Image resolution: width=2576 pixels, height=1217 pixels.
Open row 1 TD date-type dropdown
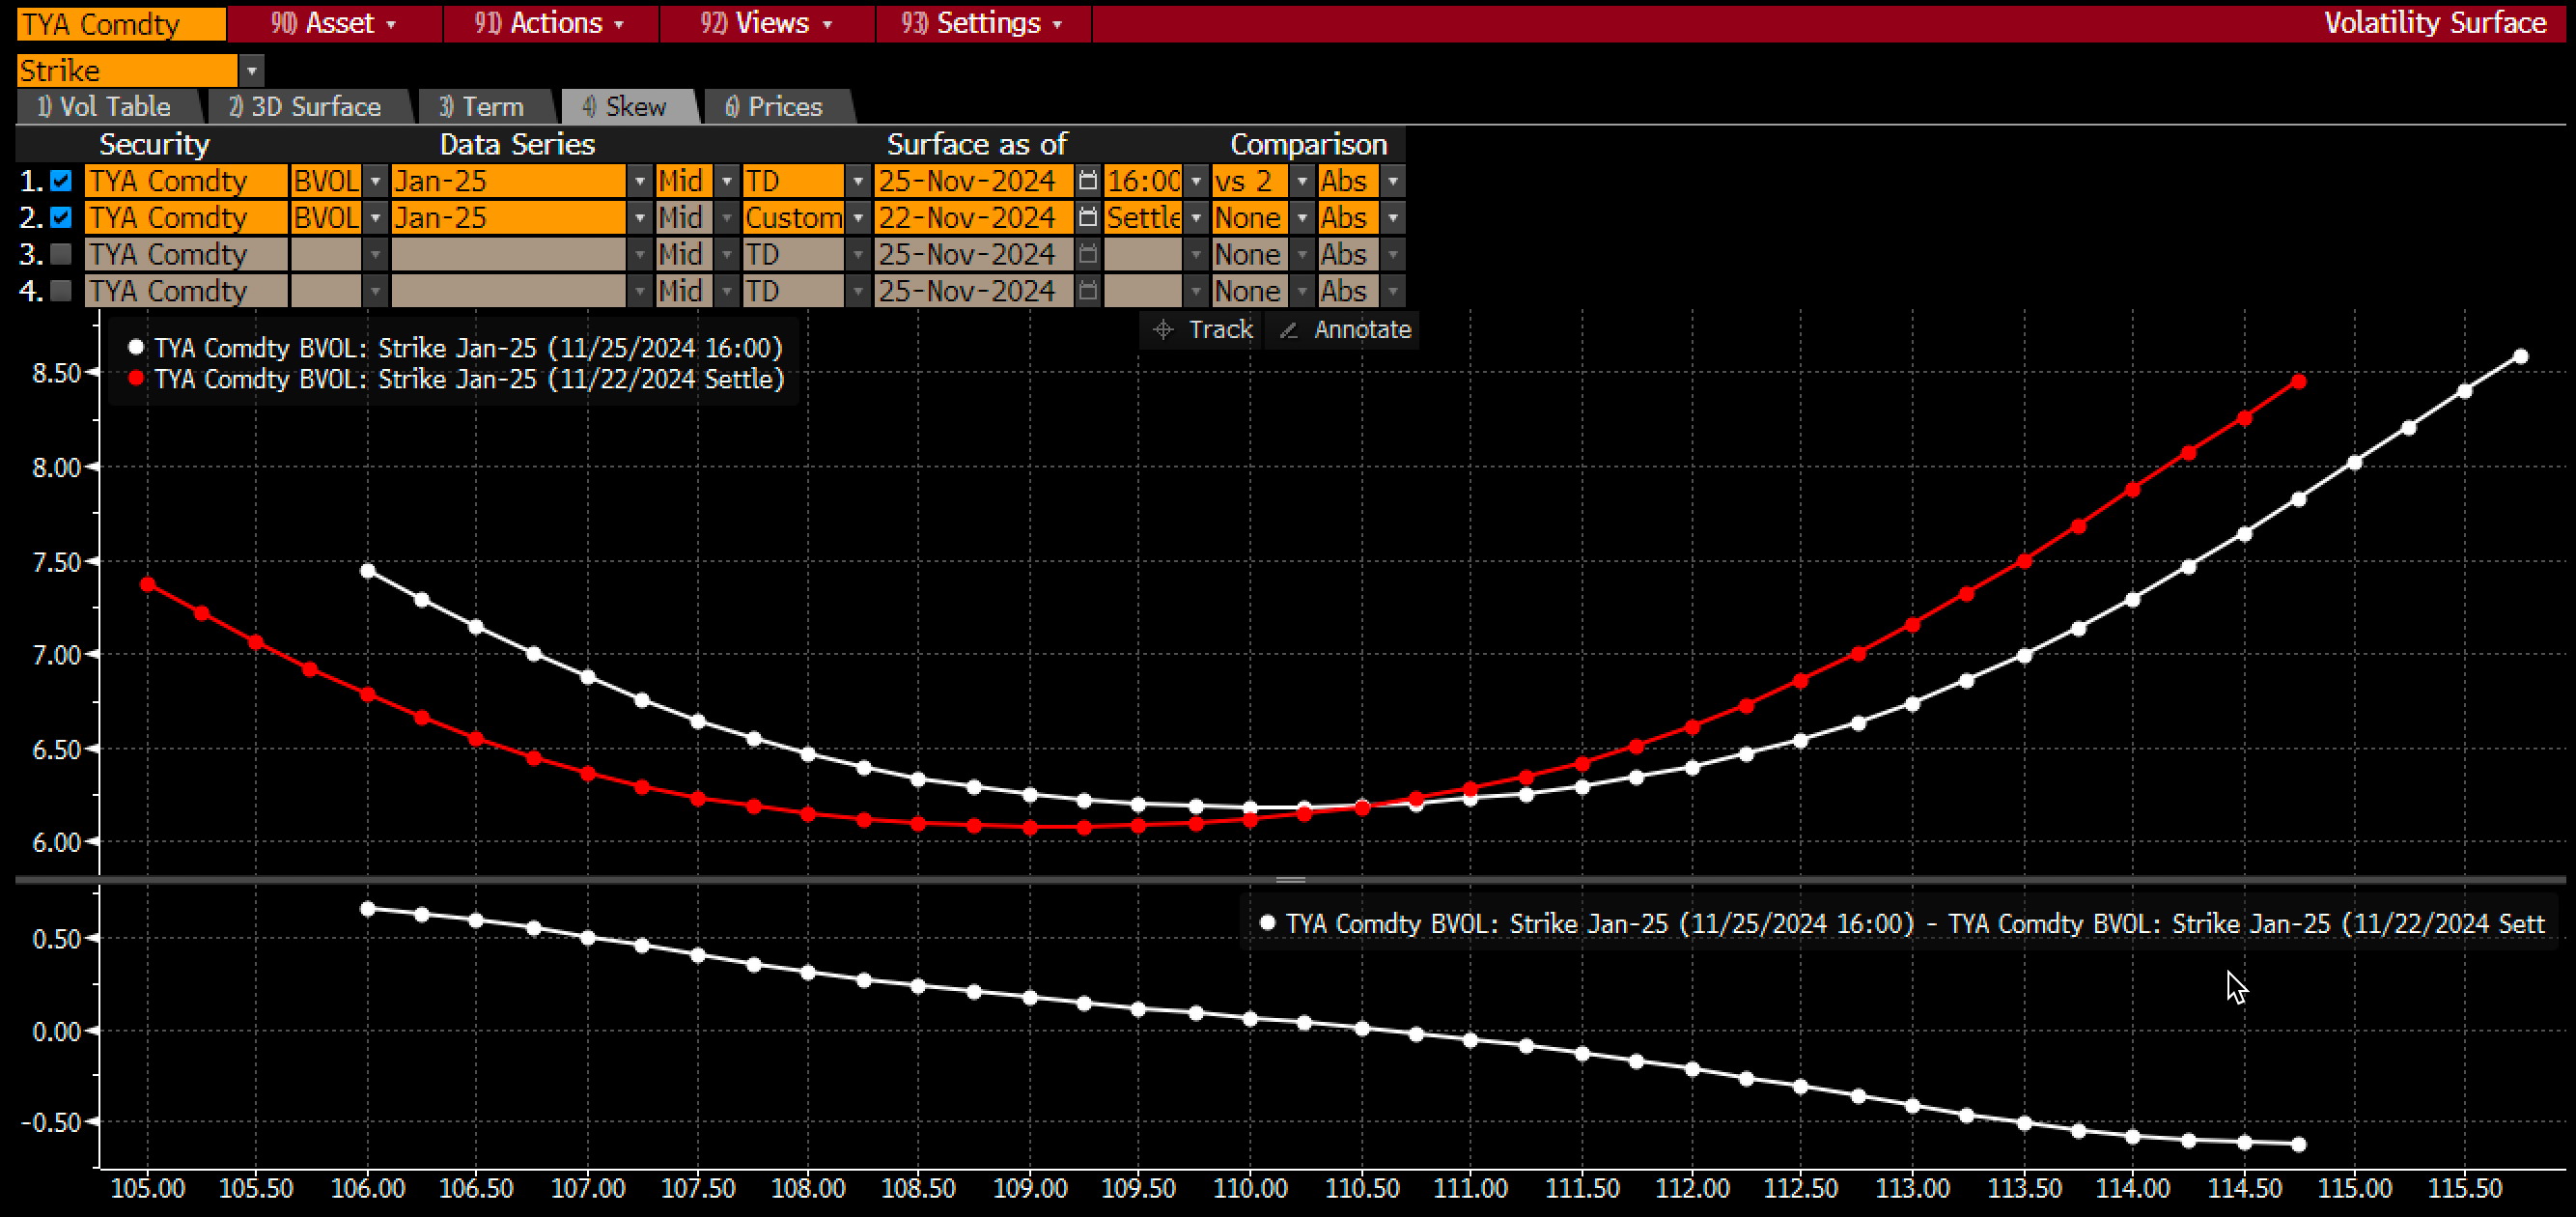coord(858,181)
